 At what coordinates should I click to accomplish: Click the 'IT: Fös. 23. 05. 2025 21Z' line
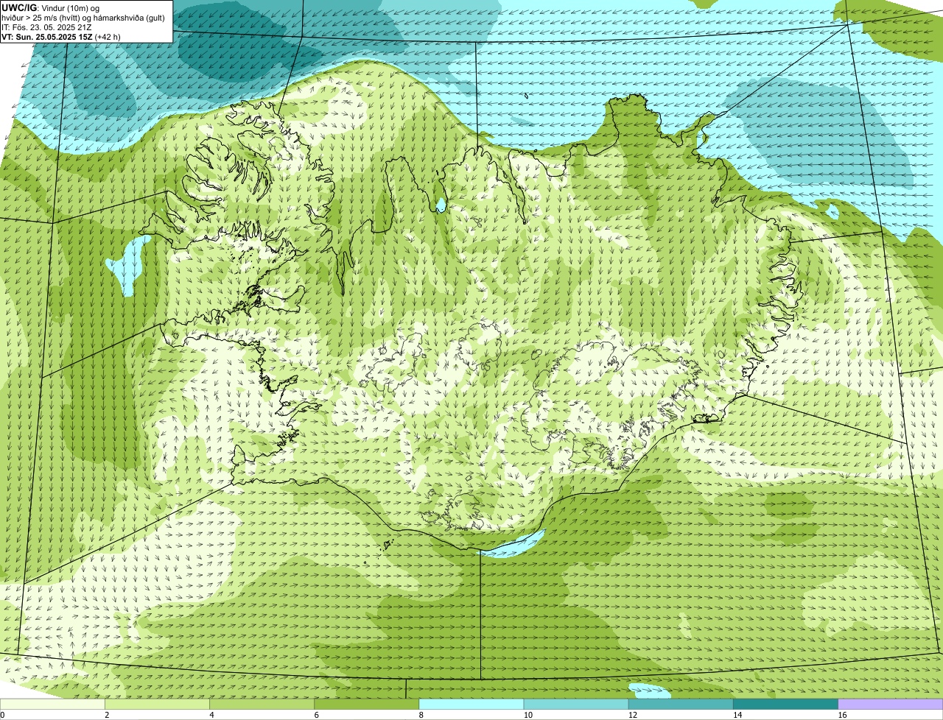tap(46, 27)
